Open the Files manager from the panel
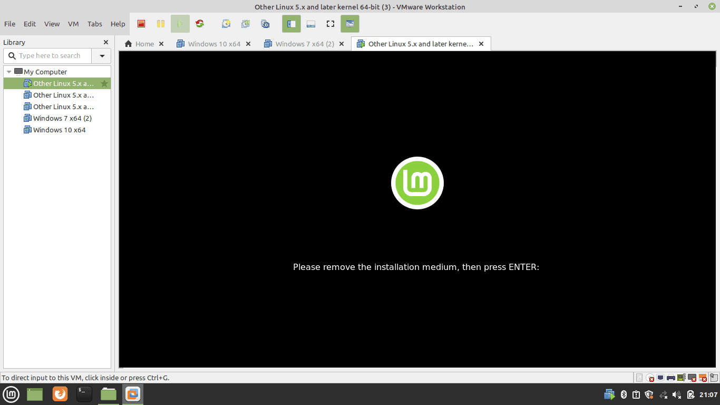This screenshot has height=405, width=720. tap(108, 394)
